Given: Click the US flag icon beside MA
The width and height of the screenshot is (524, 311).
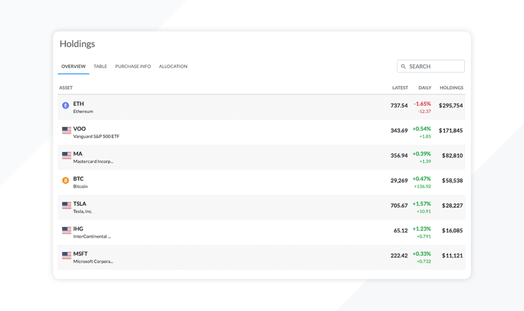Looking at the screenshot, I should (x=67, y=155).
